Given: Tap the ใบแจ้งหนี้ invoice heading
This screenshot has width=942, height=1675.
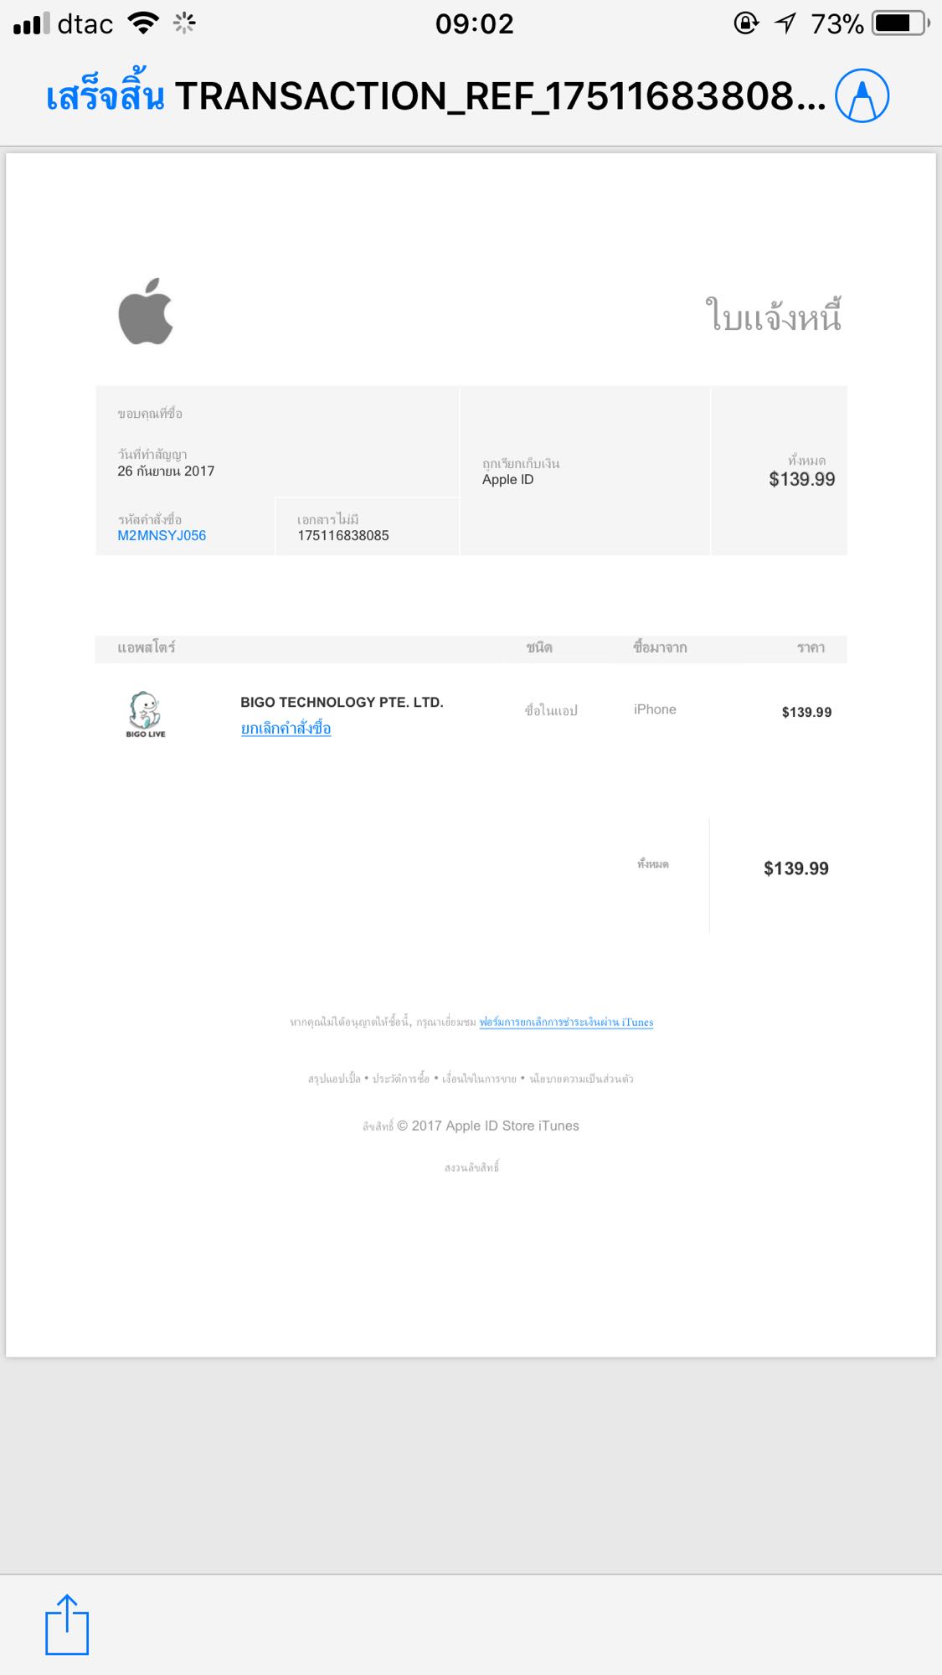Looking at the screenshot, I should [773, 316].
